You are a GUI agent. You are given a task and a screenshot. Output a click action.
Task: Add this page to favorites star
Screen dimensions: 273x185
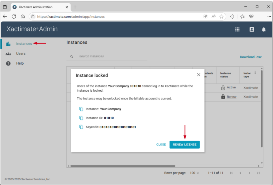tap(221, 17)
